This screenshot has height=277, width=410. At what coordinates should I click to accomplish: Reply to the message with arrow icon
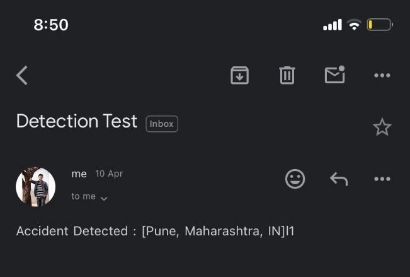(339, 179)
